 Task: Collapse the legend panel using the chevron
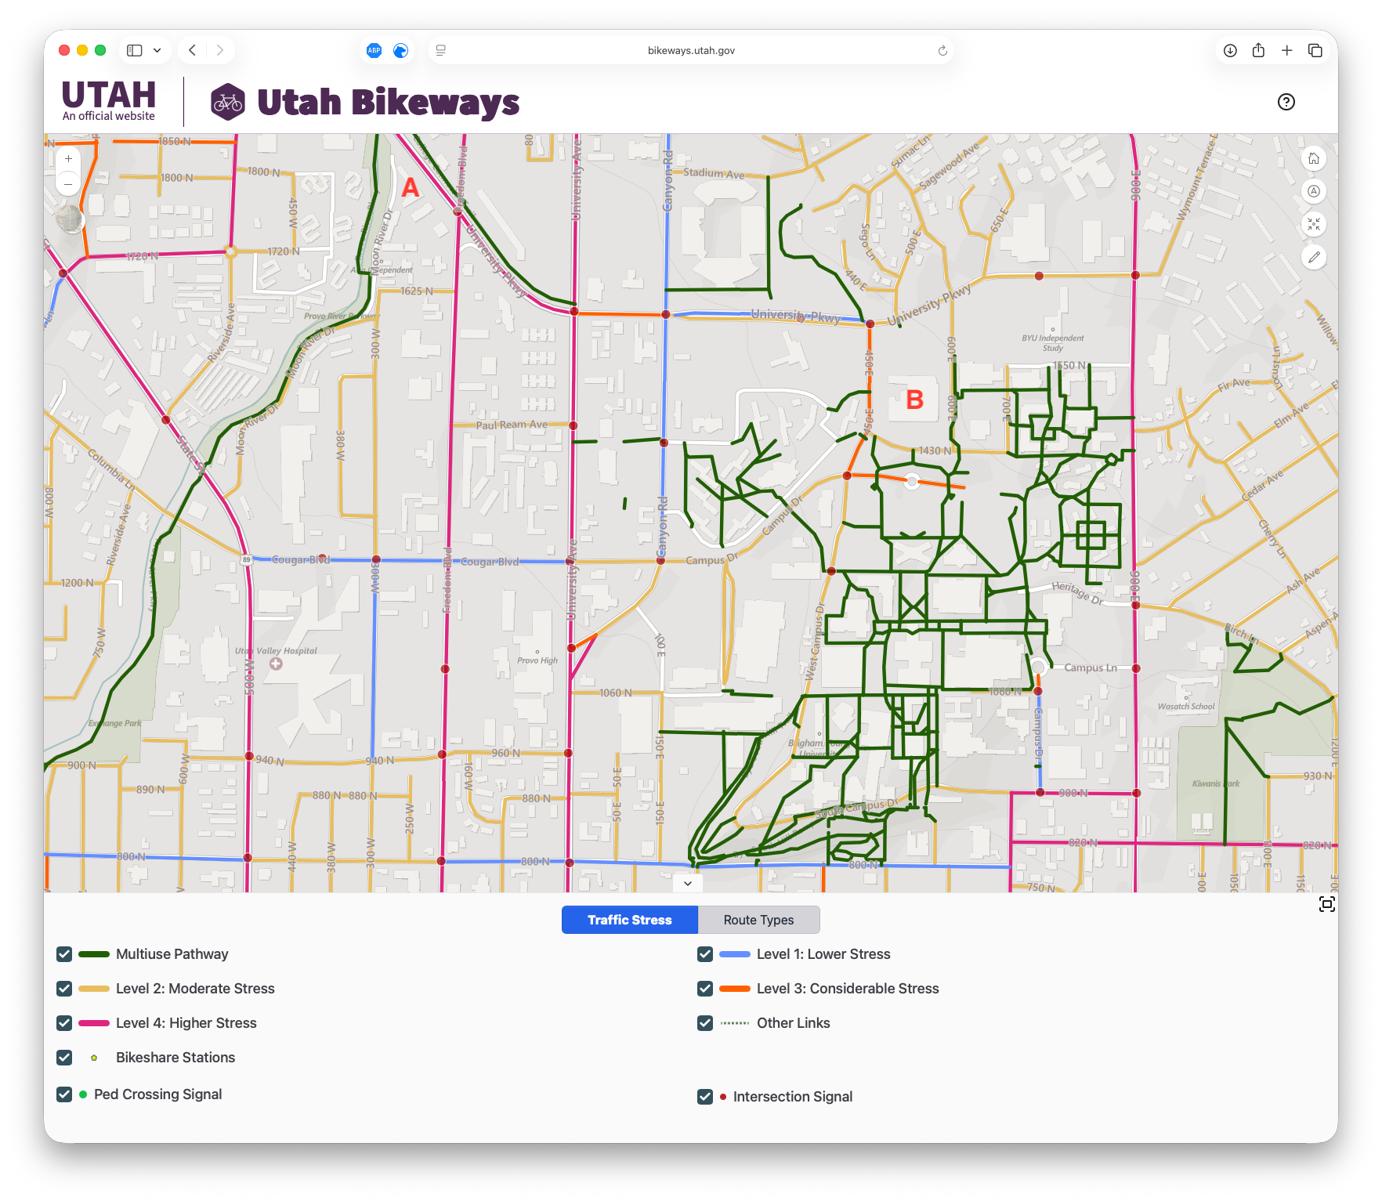(x=687, y=884)
